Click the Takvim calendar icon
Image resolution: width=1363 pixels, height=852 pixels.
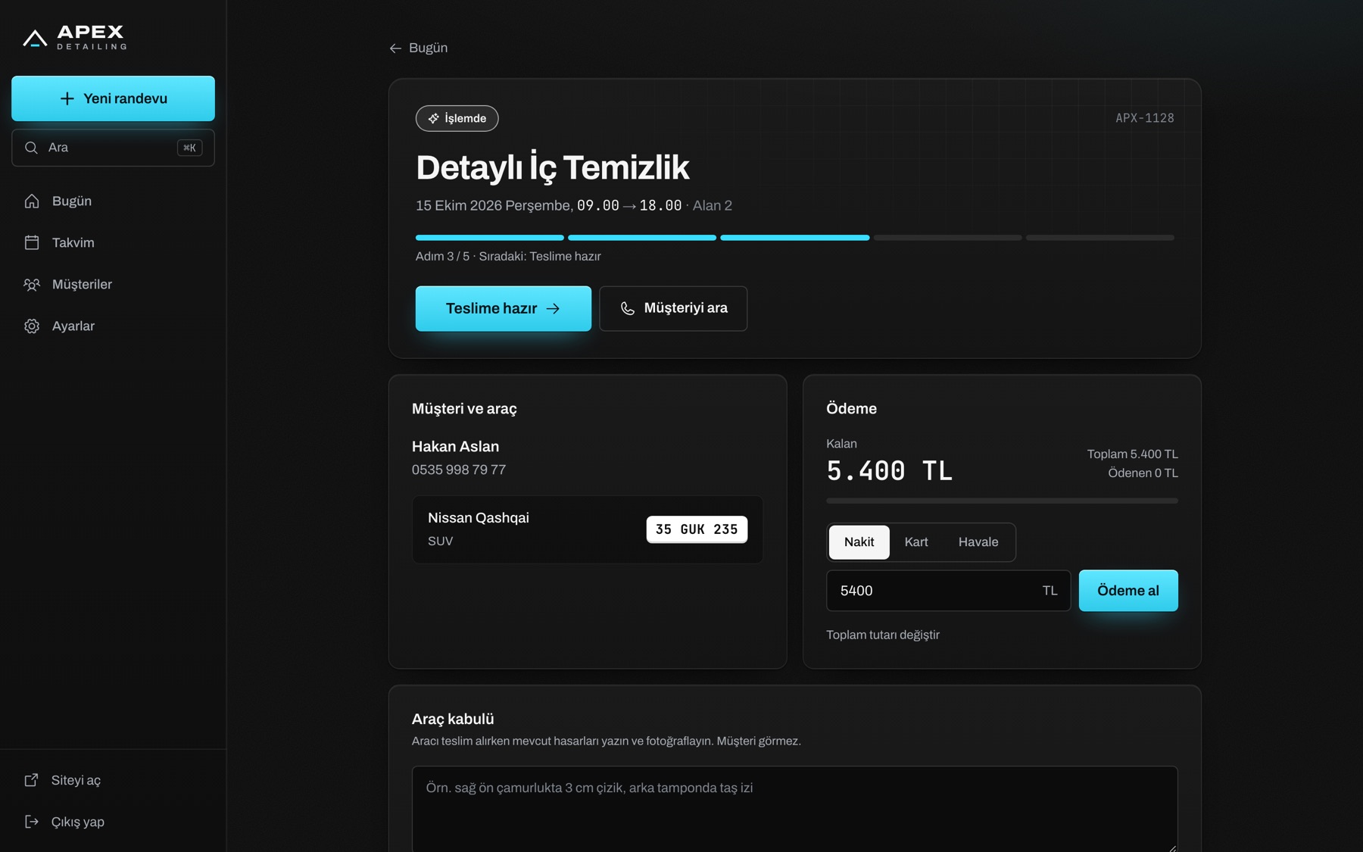32,242
